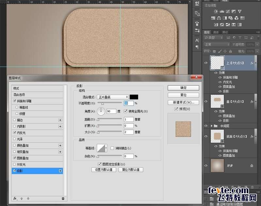The image size is (261, 206).
Task: Filter layers by text type icon
Action: pyautogui.click(x=240, y=38)
